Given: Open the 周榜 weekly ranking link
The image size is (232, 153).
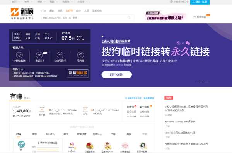Looking at the screenshot, I should pos(28,34).
